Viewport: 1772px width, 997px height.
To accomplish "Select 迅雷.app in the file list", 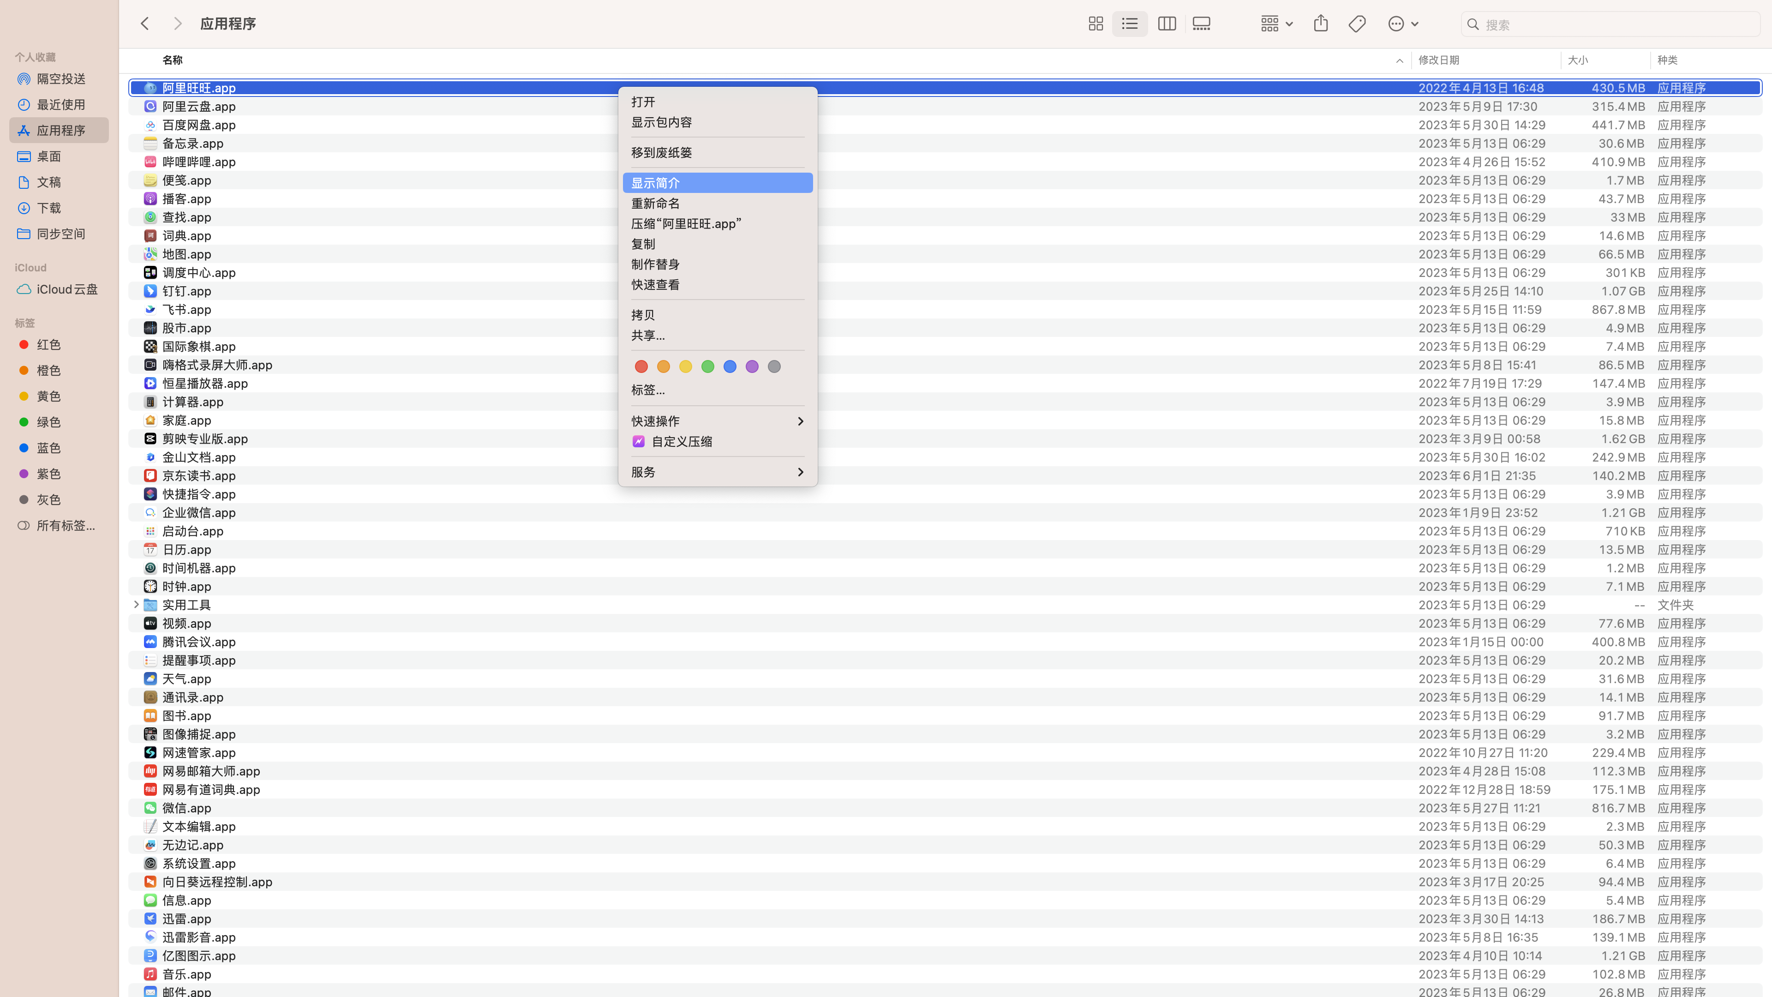I will (x=945, y=919).
